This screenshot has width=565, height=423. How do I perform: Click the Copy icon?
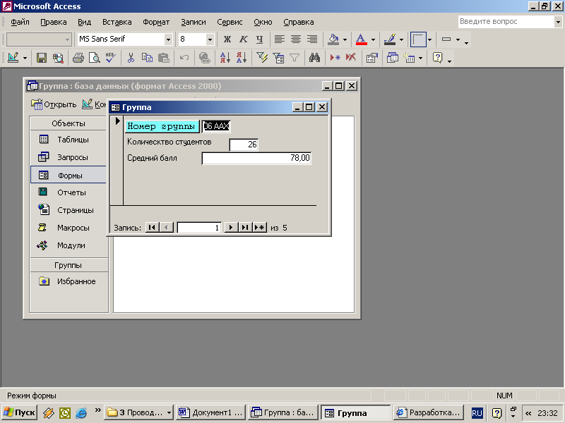[147, 58]
